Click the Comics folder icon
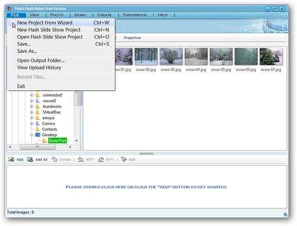The height and width of the screenshot is (226, 297). coord(38,123)
